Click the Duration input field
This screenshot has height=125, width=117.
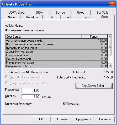31,97
